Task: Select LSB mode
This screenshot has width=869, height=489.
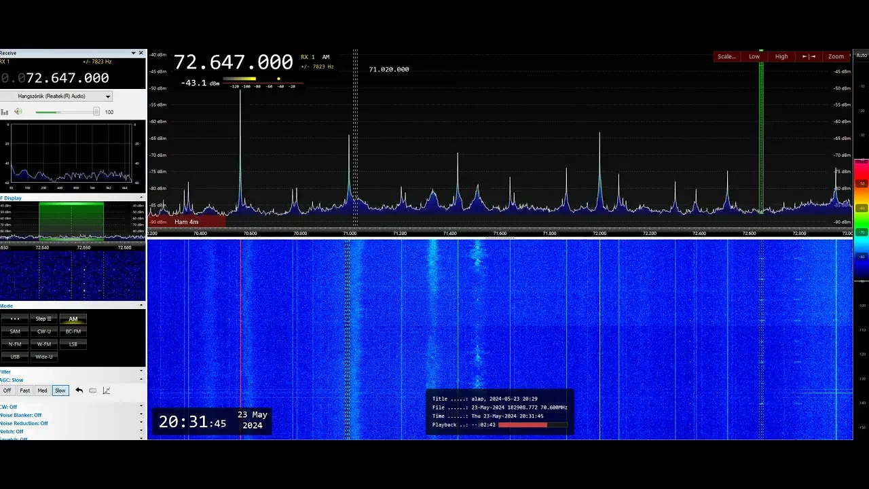Action: pyautogui.click(x=73, y=344)
